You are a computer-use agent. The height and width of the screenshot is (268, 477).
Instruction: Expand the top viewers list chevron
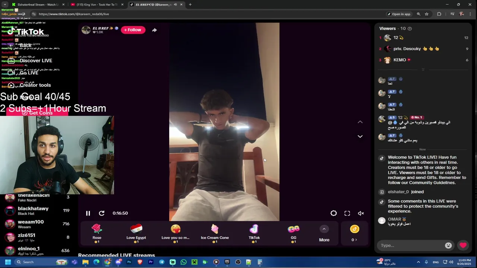[x=423, y=70]
